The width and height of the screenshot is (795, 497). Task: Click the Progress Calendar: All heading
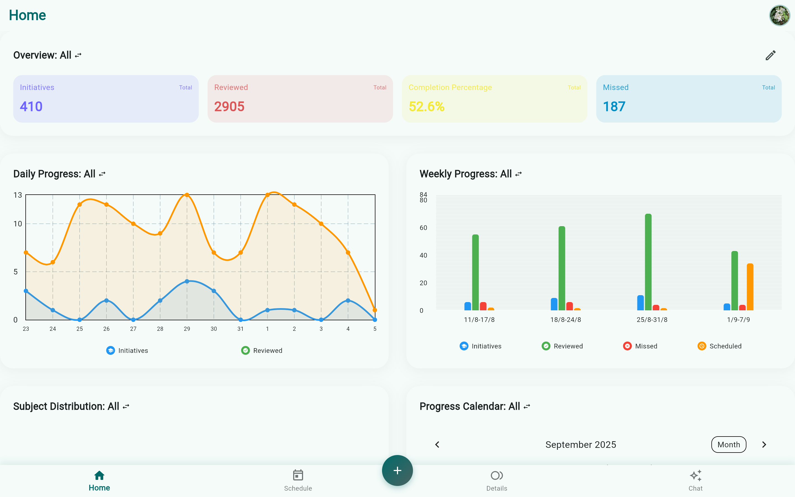[x=470, y=407]
